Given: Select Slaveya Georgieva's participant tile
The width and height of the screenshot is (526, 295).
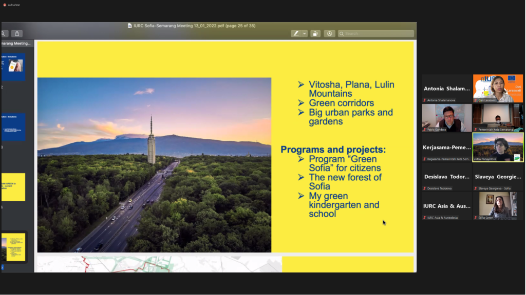Looking at the screenshot, I should (498, 177).
